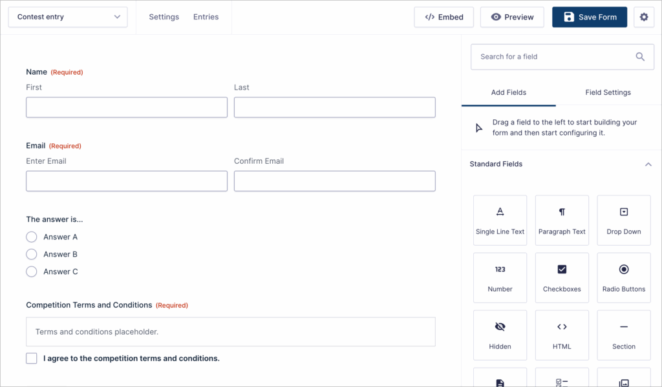Add an HTML field to the form
Image resolution: width=662 pixels, height=387 pixels.
561,335
